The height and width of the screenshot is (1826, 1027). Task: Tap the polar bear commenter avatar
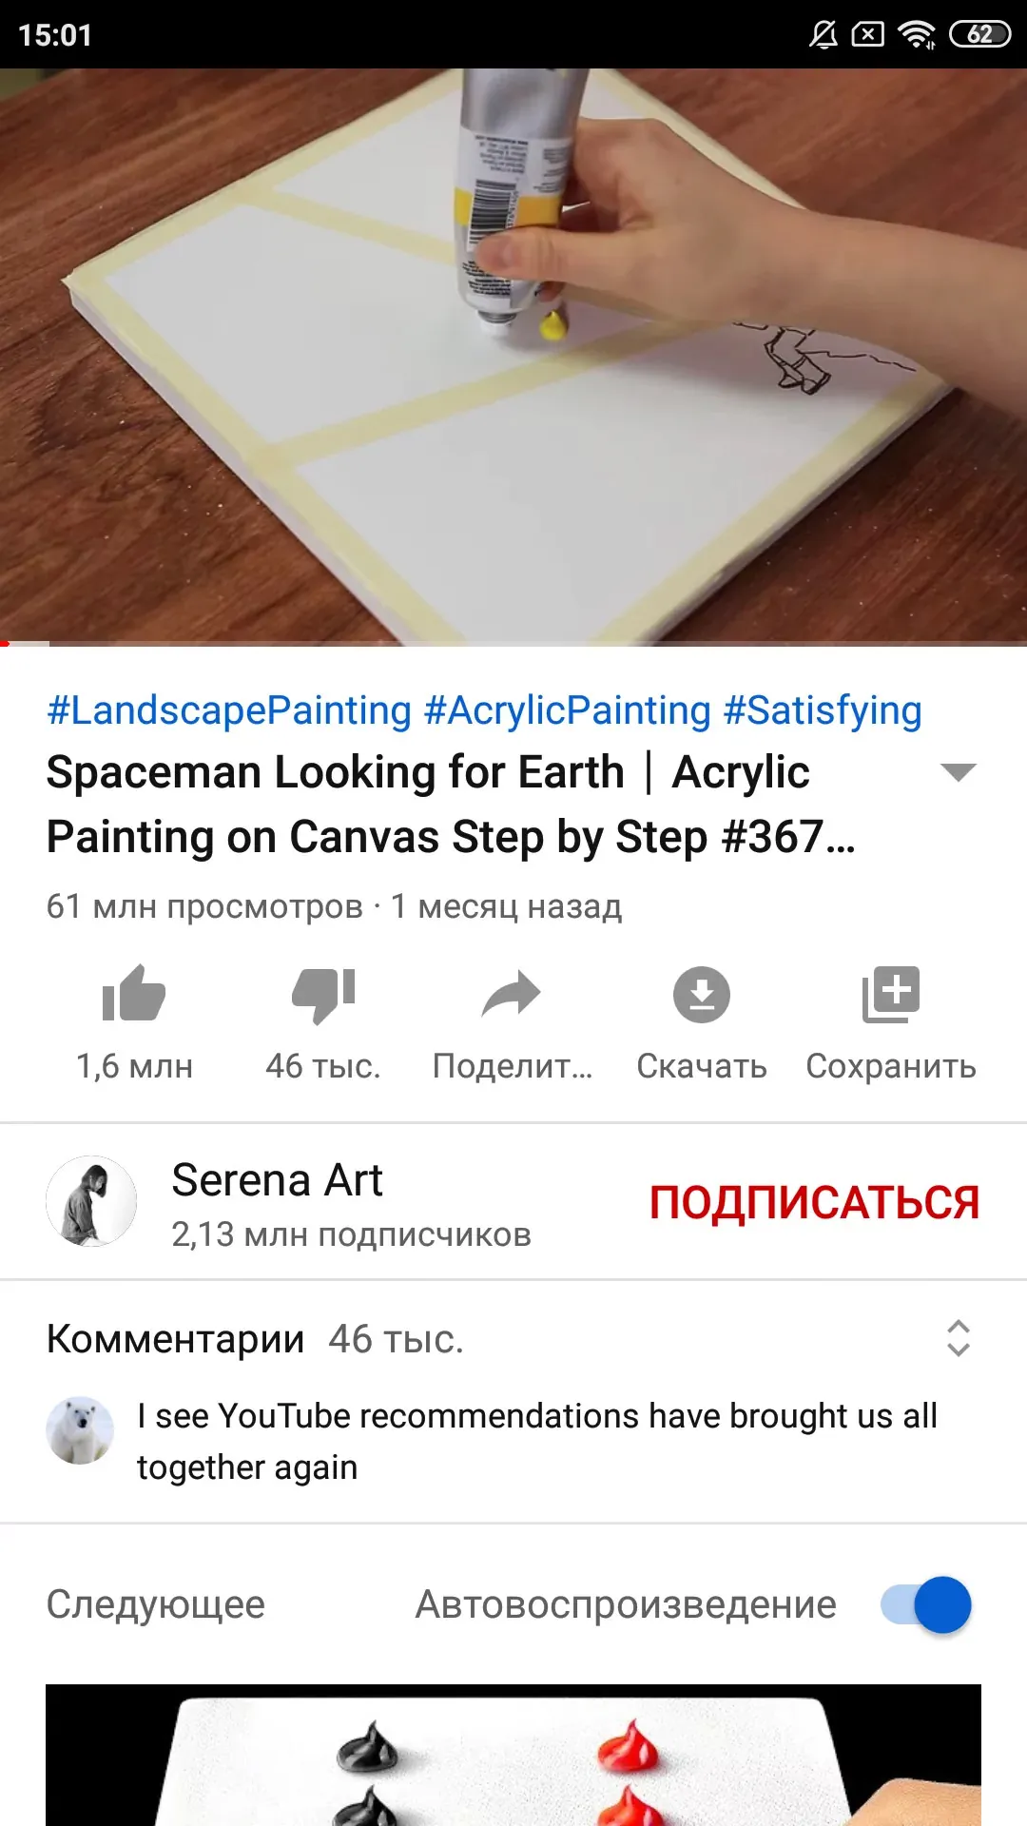(x=80, y=1429)
